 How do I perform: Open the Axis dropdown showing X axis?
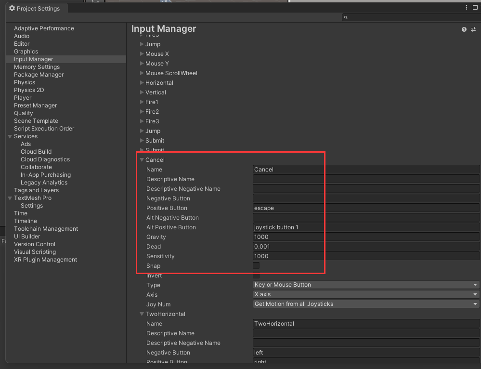click(x=366, y=294)
